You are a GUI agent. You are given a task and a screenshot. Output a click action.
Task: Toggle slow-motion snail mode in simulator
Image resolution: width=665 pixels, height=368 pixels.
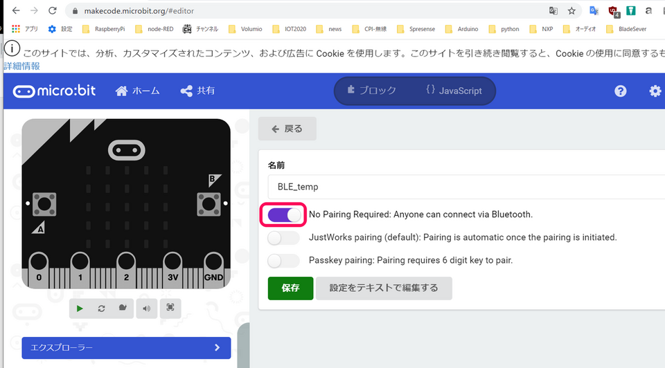point(123,309)
